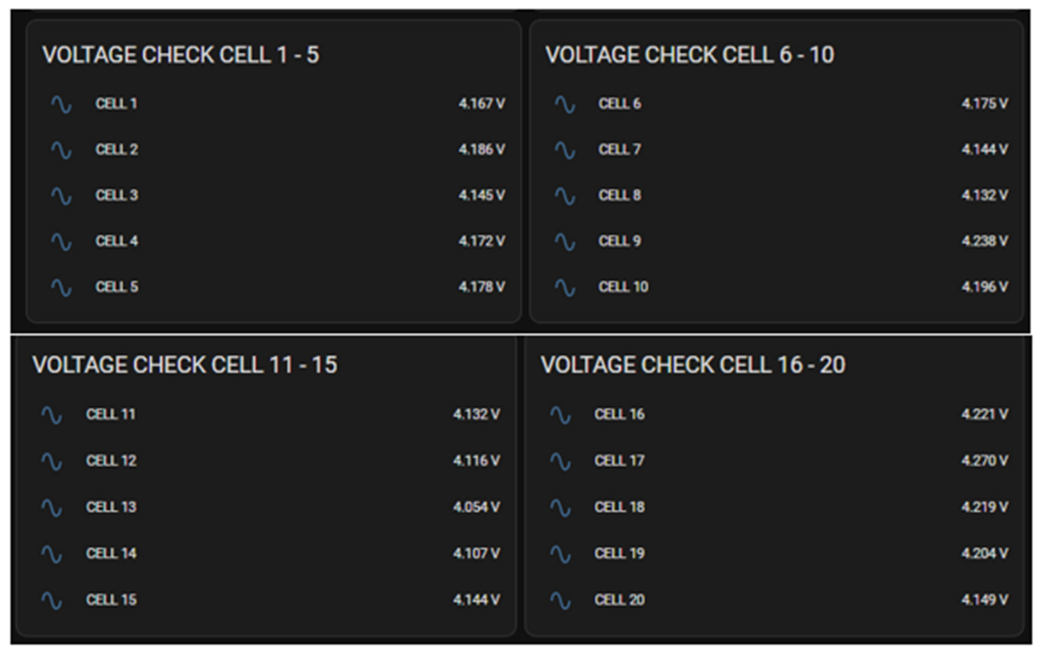Click the 4.270 V value of CELL 17

tap(984, 460)
